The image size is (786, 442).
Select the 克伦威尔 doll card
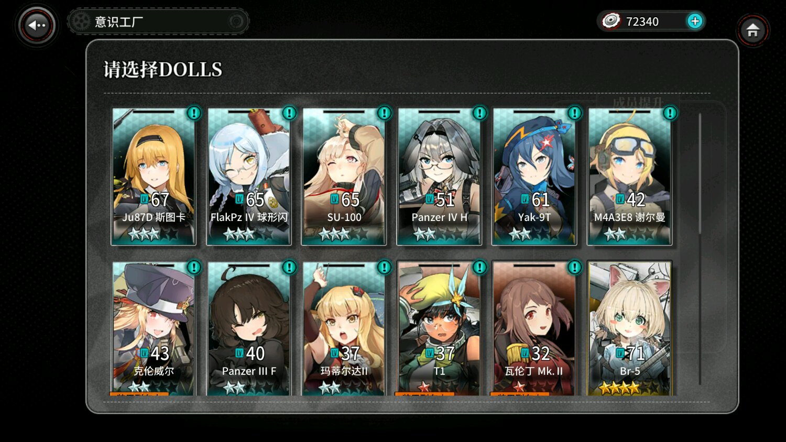[x=154, y=329]
